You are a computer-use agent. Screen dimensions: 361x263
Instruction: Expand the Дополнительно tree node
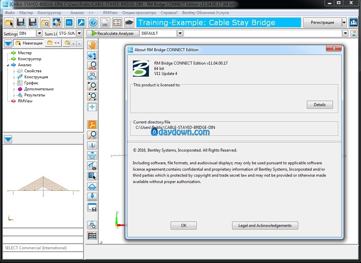click(x=14, y=89)
